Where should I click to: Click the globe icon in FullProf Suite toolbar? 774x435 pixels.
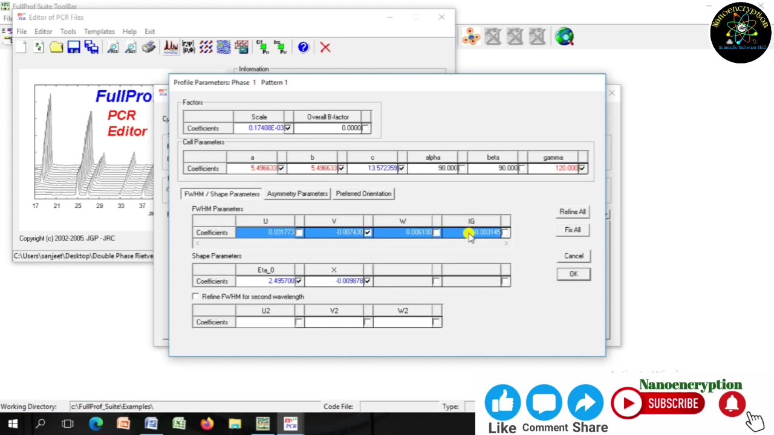click(x=564, y=37)
